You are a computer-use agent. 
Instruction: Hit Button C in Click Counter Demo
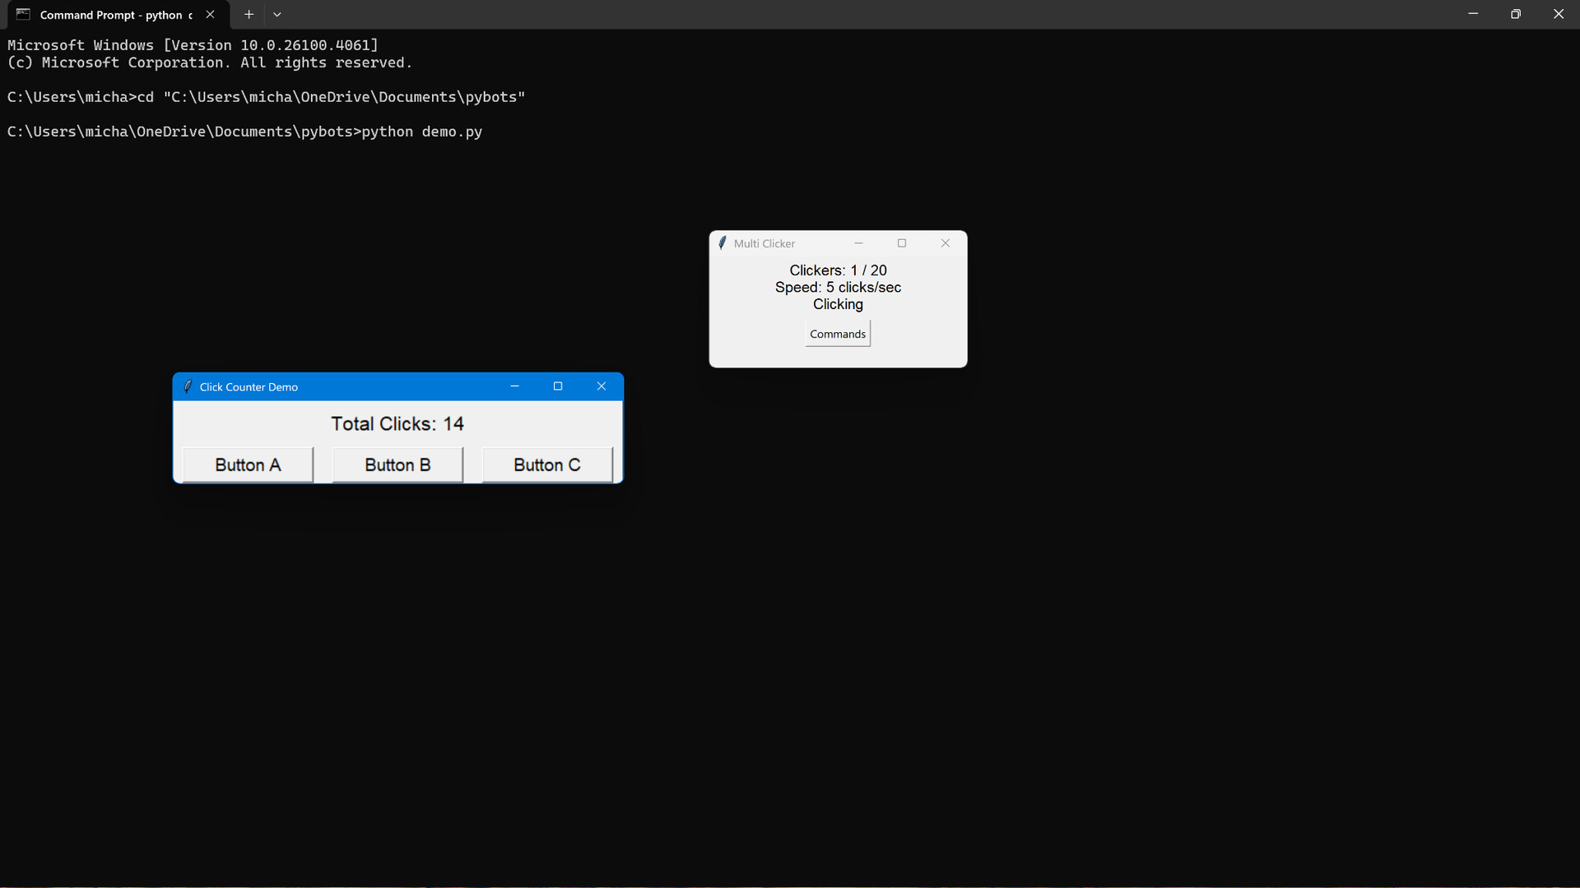(x=546, y=465)
